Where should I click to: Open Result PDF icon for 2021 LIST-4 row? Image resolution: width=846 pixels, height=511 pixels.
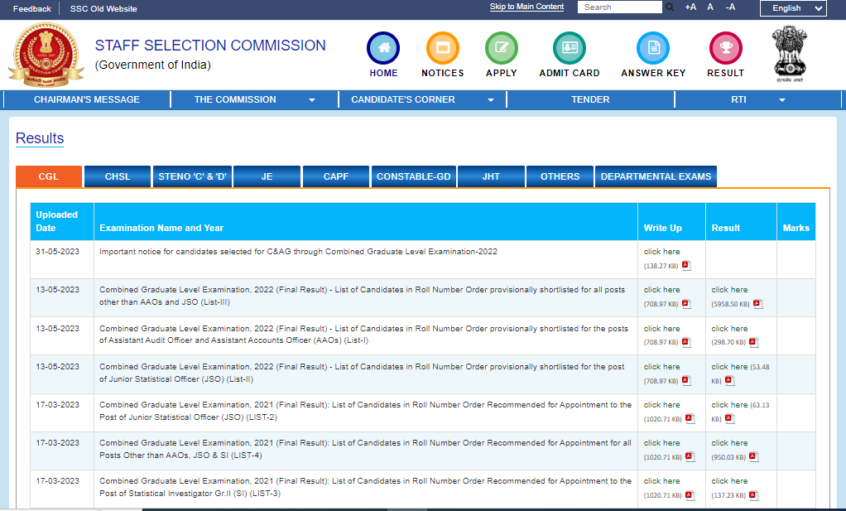tap(754, 456)
